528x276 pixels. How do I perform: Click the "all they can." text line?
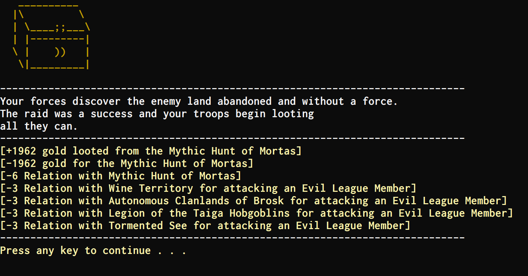(x=39, y=126)
